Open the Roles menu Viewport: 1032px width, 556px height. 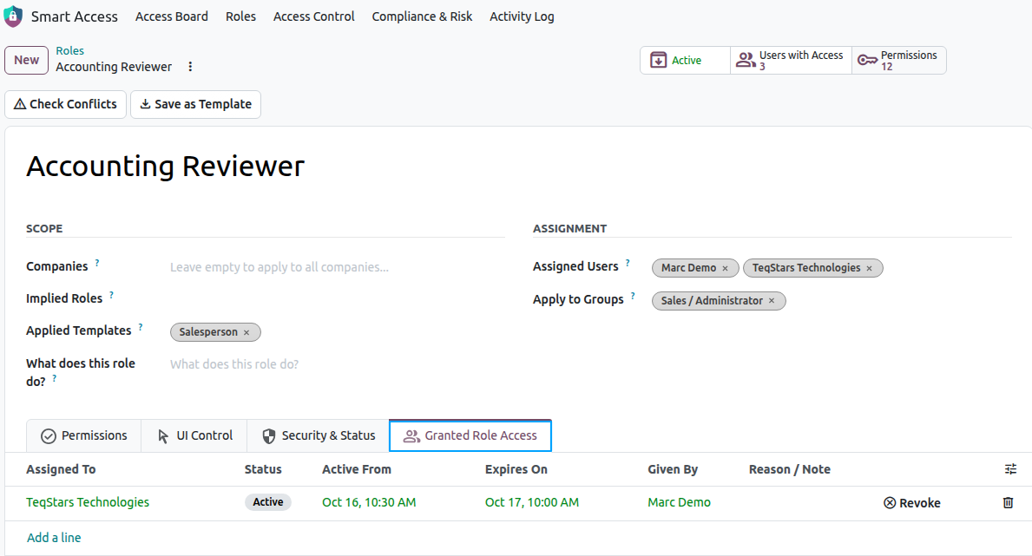tap(241, 16)
